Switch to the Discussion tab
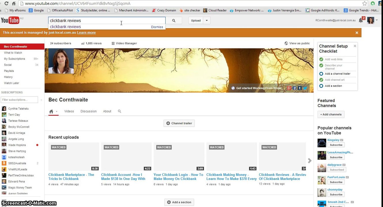Image resolution: width=383 pixels, height=207 pixels. pyautogui.click(x=88, y=111)
